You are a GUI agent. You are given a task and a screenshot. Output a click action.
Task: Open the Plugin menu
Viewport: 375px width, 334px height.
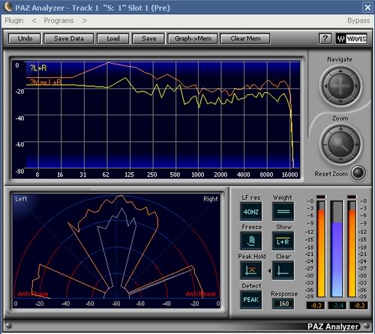[14, 20]
